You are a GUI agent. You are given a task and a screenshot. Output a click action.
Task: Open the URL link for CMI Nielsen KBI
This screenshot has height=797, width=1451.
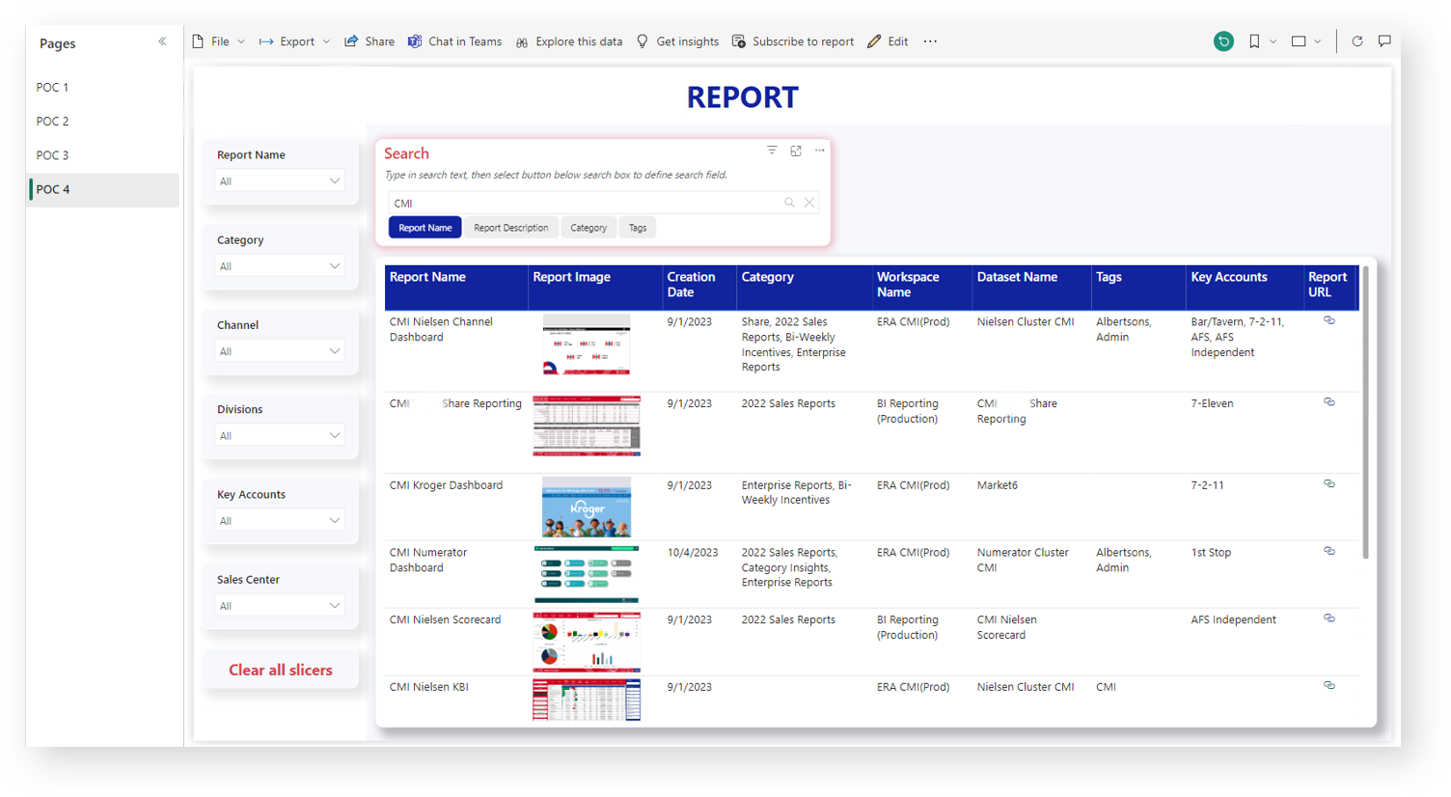pos(1329,685)
